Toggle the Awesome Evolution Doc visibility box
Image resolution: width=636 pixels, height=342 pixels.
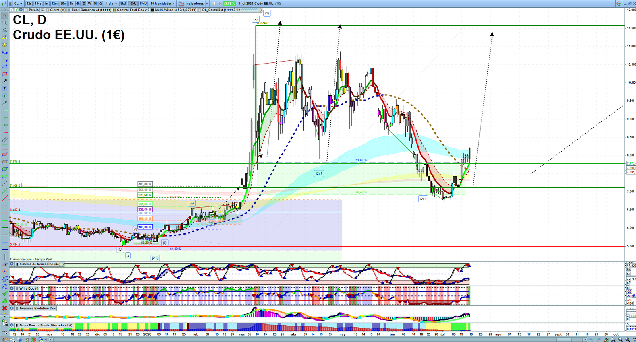[17, 308]
